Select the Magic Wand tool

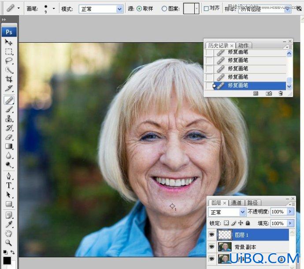(x=8, y=70)
